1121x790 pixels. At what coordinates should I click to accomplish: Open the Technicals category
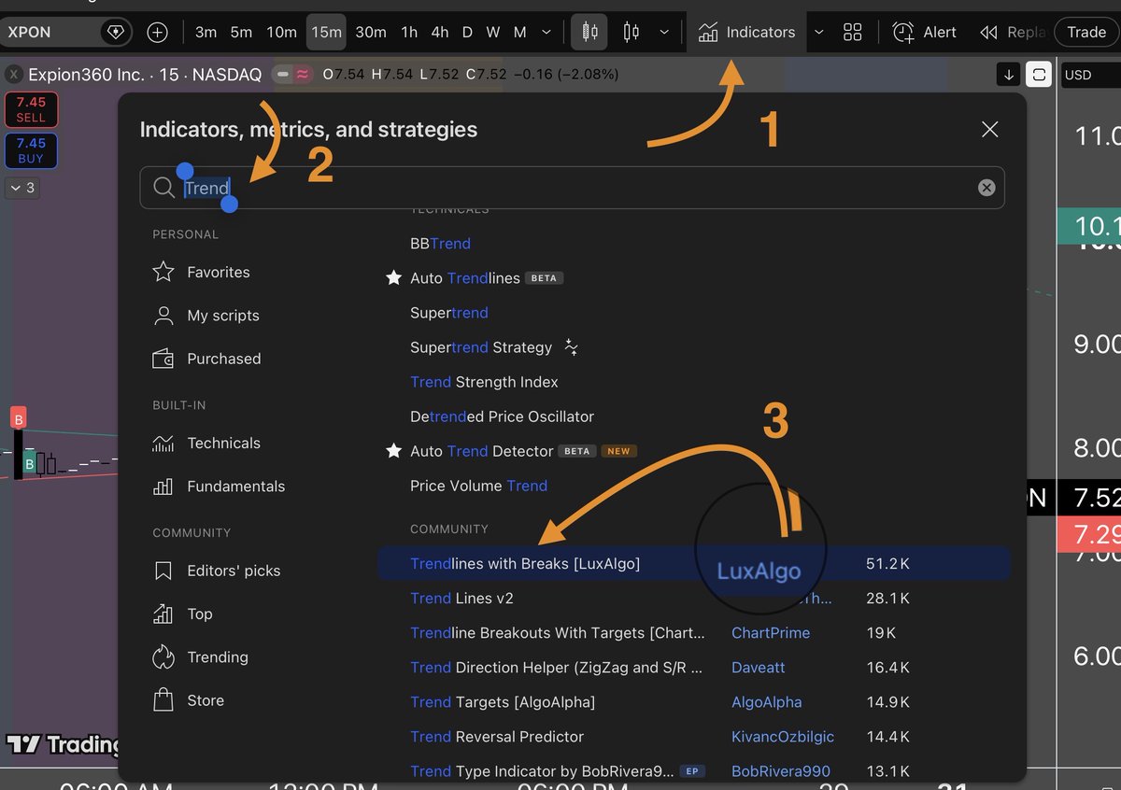point(206,443)
